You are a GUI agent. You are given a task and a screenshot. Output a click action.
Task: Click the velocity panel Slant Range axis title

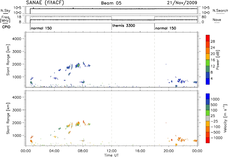8,118
